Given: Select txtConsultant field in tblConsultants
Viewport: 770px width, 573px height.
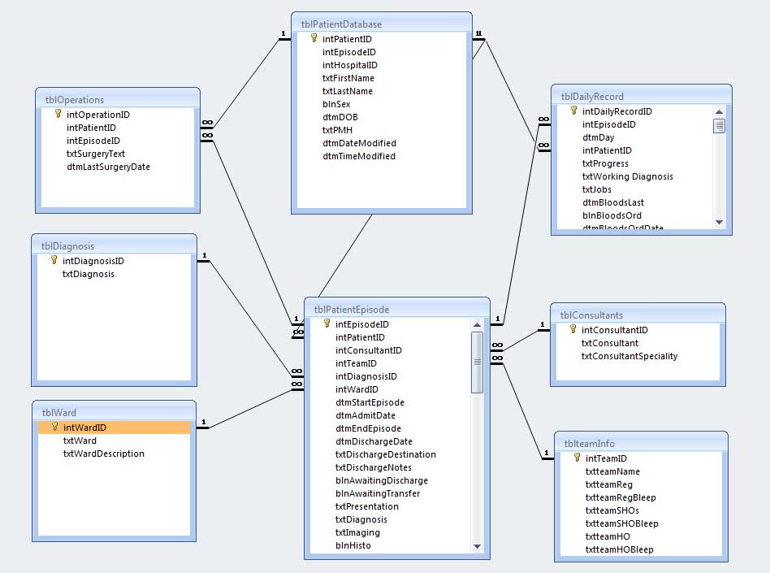Looking at the screenshot, I should (x=610, y=342).
